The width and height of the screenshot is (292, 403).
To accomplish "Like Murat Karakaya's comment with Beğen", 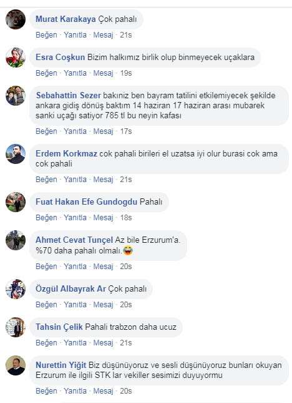I will click(x=46, y=34).
